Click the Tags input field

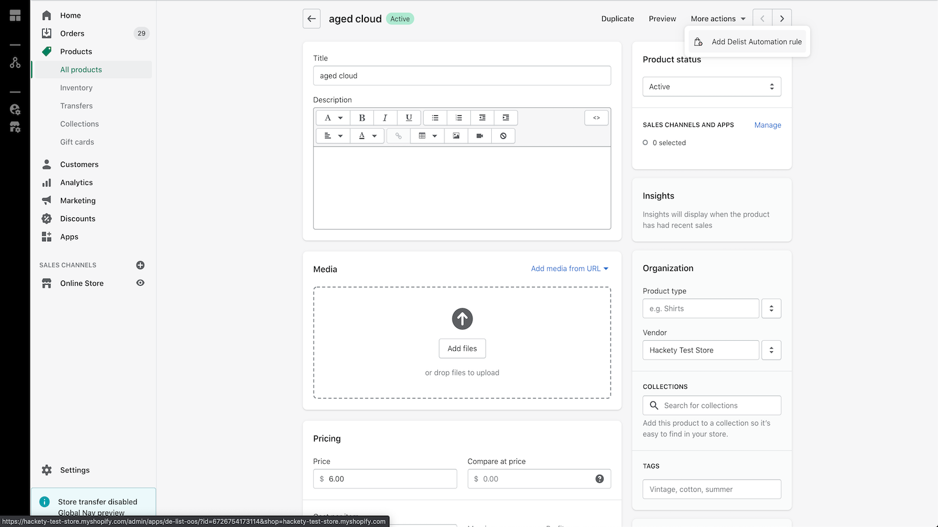tap(712, 490)
